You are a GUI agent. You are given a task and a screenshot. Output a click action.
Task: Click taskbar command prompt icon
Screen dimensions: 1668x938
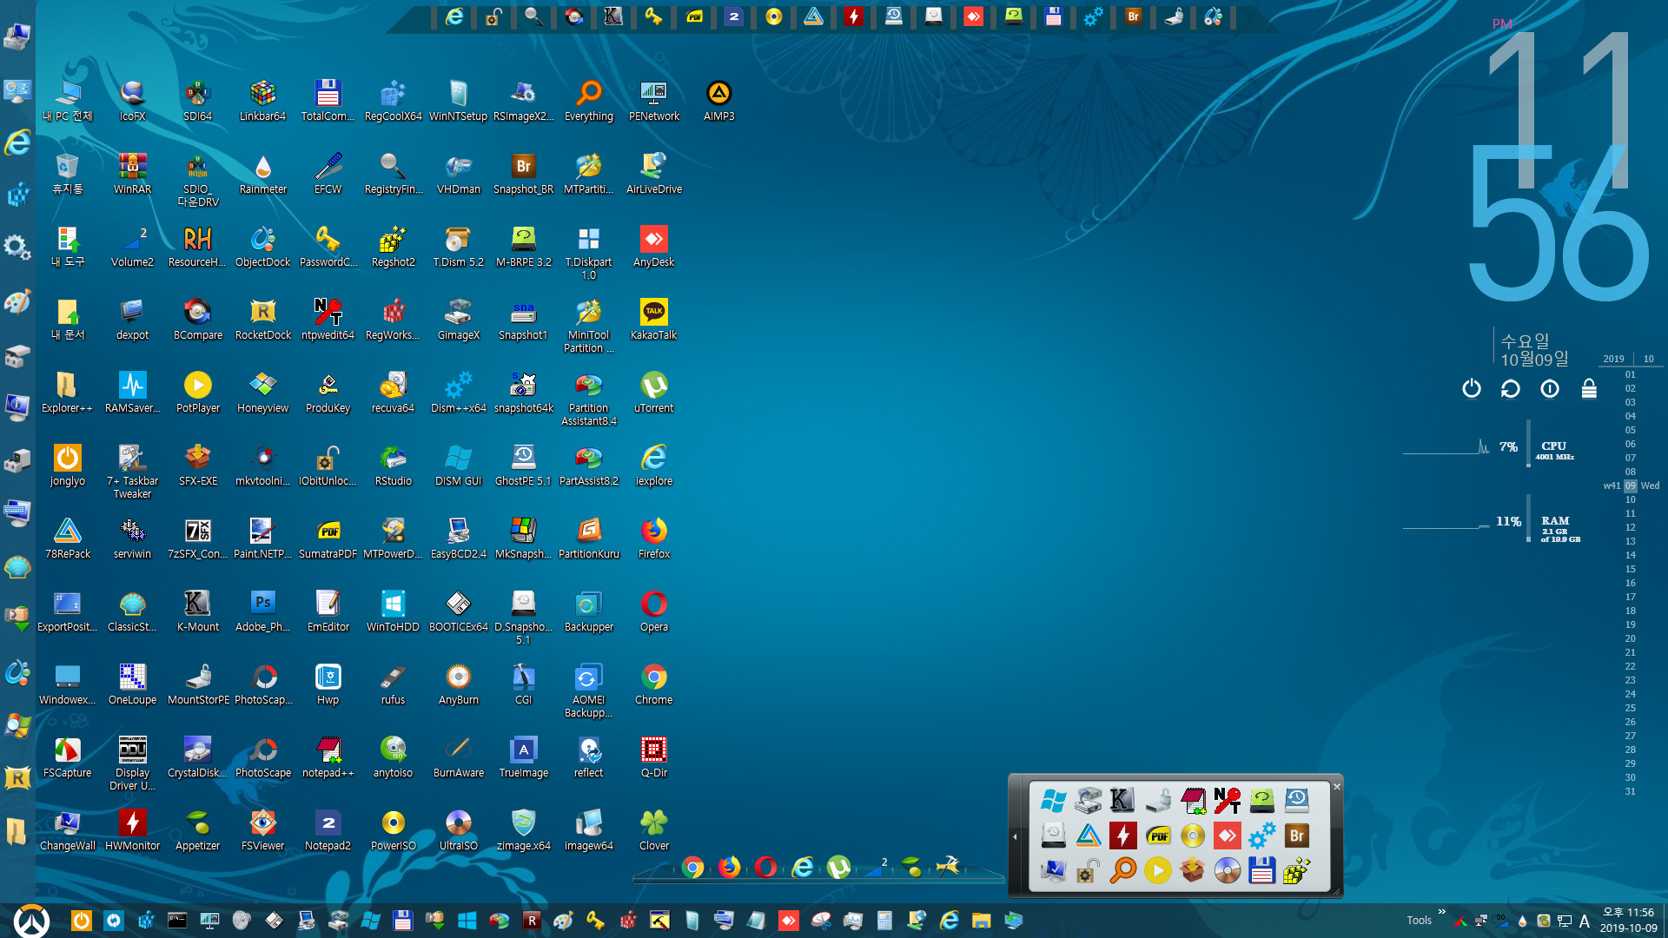coord(177,921)
